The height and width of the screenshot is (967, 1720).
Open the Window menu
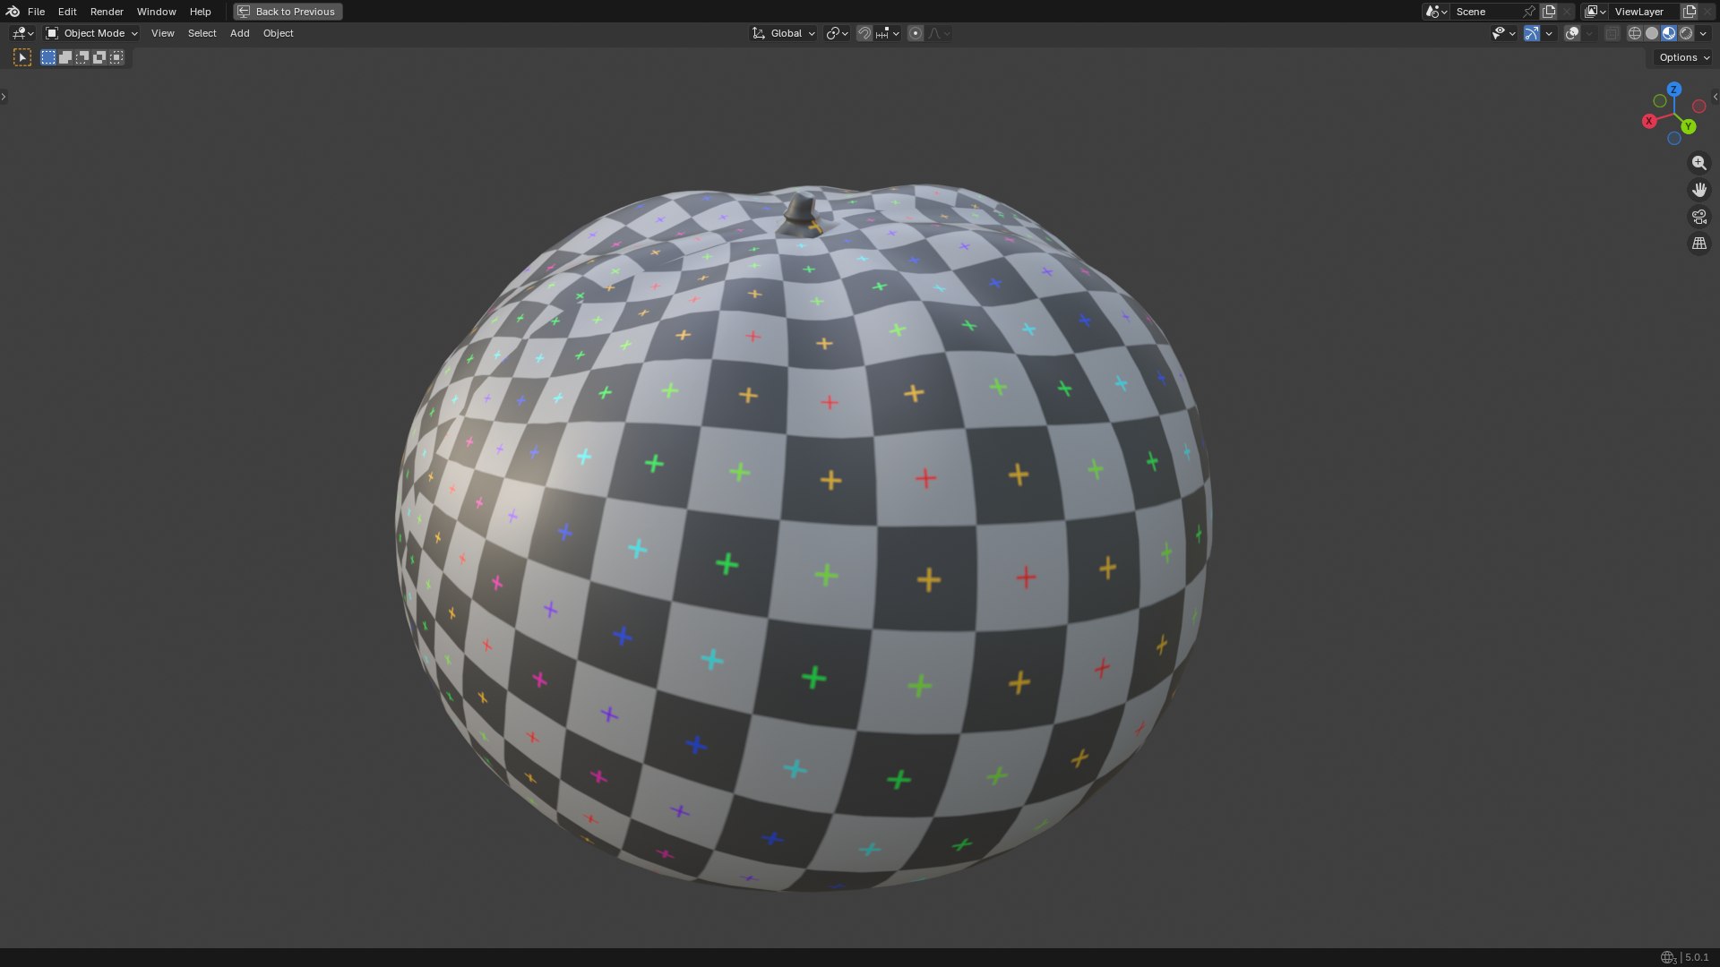156,12
